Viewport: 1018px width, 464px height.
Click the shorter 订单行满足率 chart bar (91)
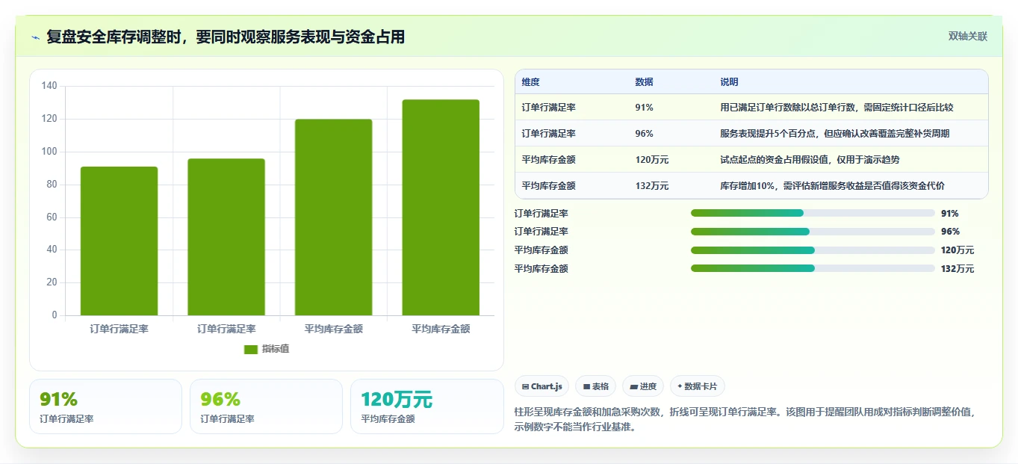[x=119, y=241]
